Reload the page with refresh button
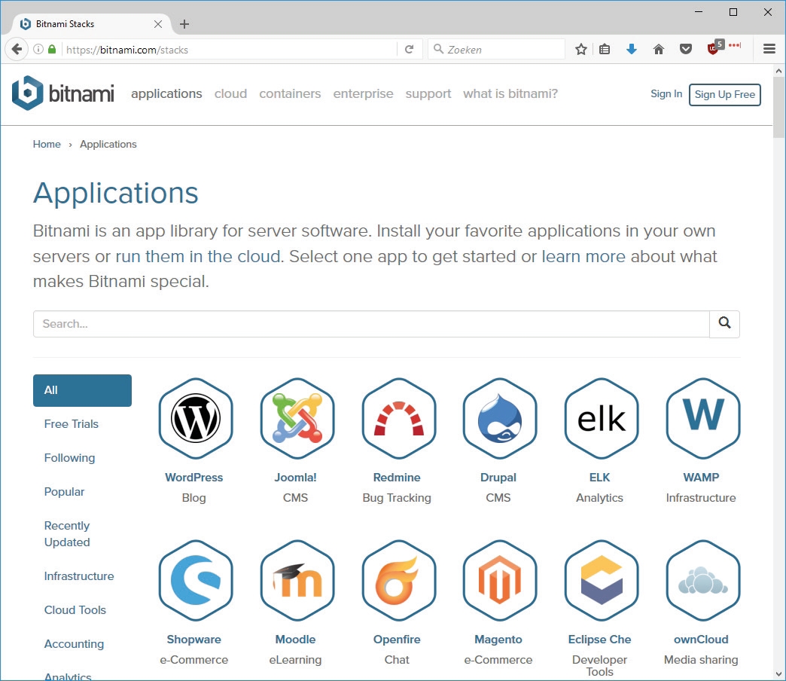Image resolution: width=786 pixels, height=681 pixels. (x=409, y=50)
